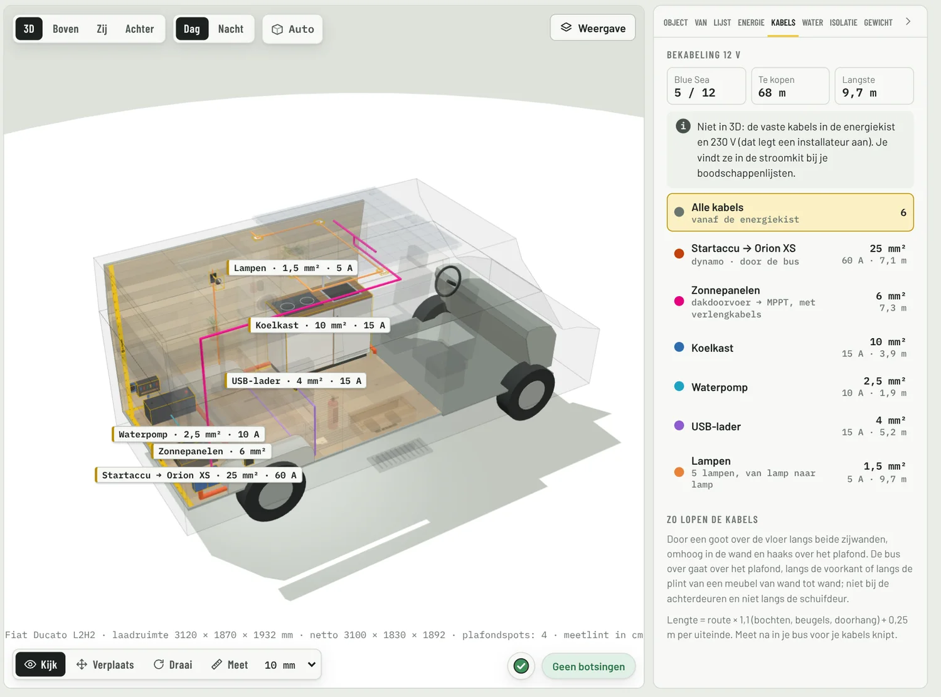Click the Blue Sea 5 / 12 card
This screenshot has height=697, width=941.
tap(706, 86)
